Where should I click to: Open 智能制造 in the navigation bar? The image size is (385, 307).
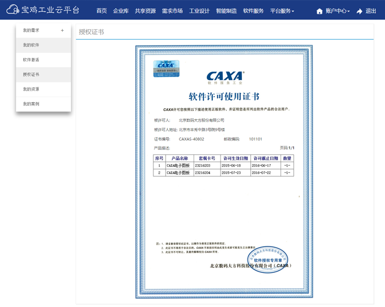[x=227, y=11]
